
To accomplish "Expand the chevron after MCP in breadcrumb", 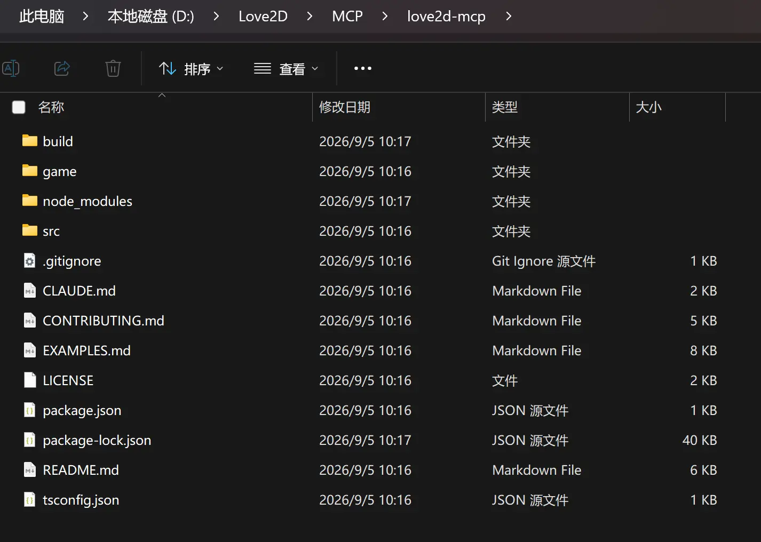I will [x=385, y=17].
